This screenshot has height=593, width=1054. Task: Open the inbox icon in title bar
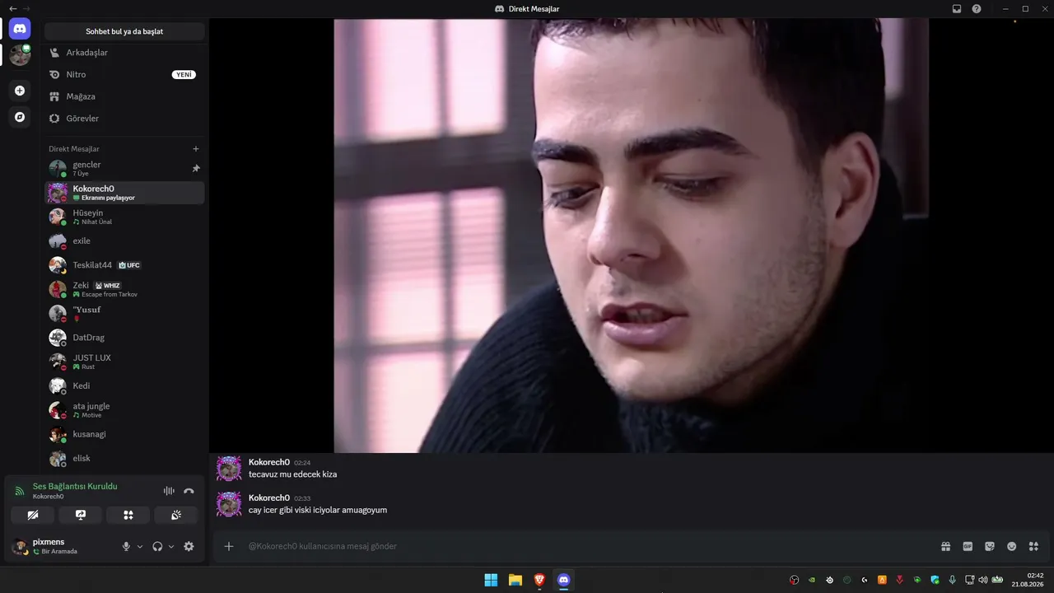click(x=957, y=9)
